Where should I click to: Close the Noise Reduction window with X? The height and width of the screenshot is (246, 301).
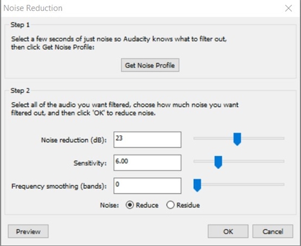(288, 8)
